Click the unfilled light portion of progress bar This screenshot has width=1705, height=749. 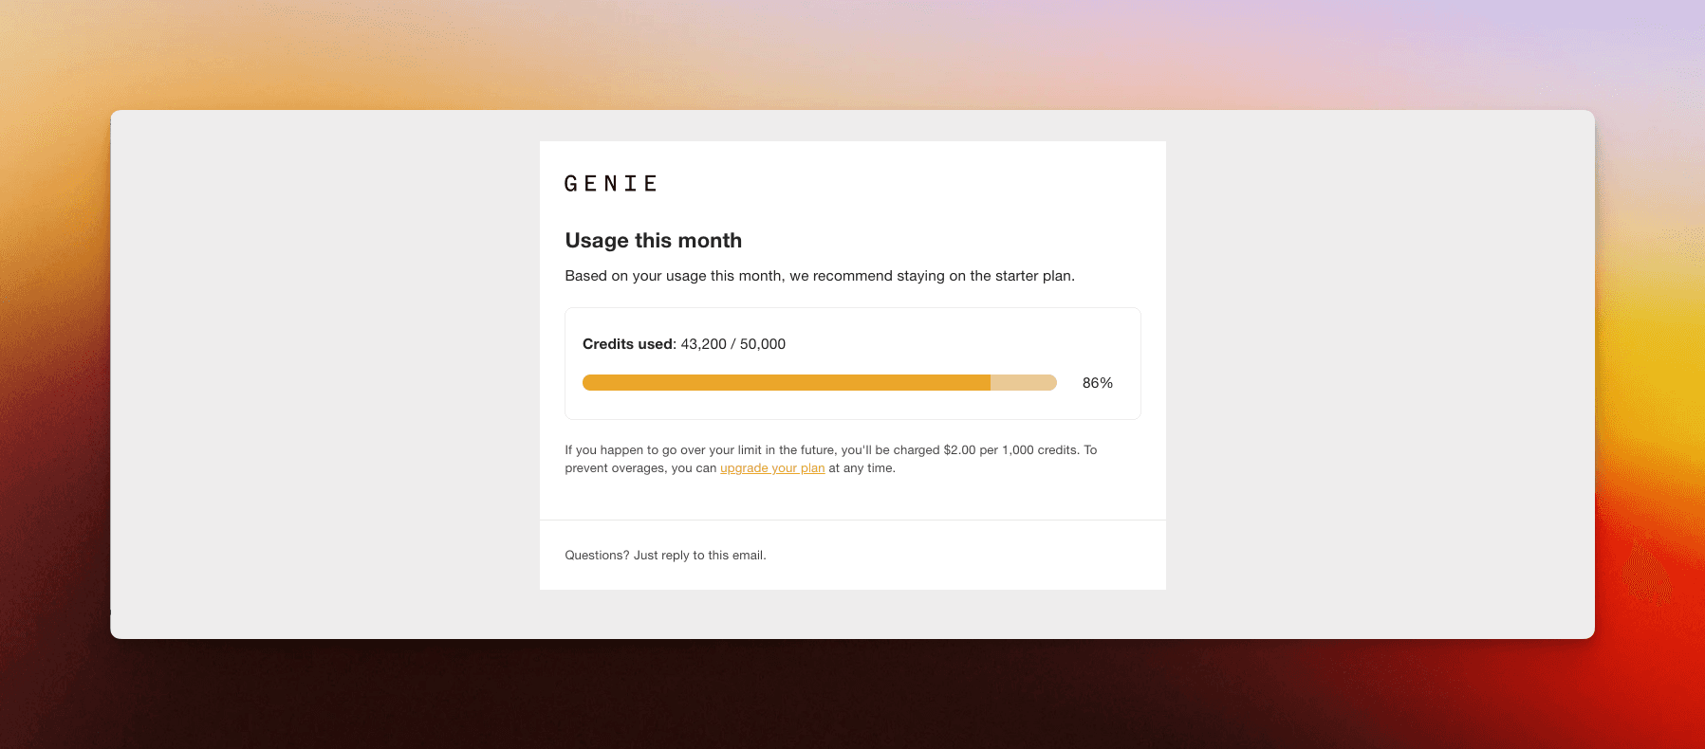pyautogui.click(x=1024, y=383)
